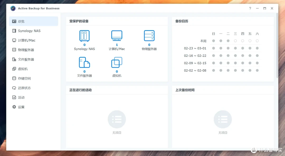
Task: Click the 02-02 ~ 02-08 week label
Action: click(195, 71)
